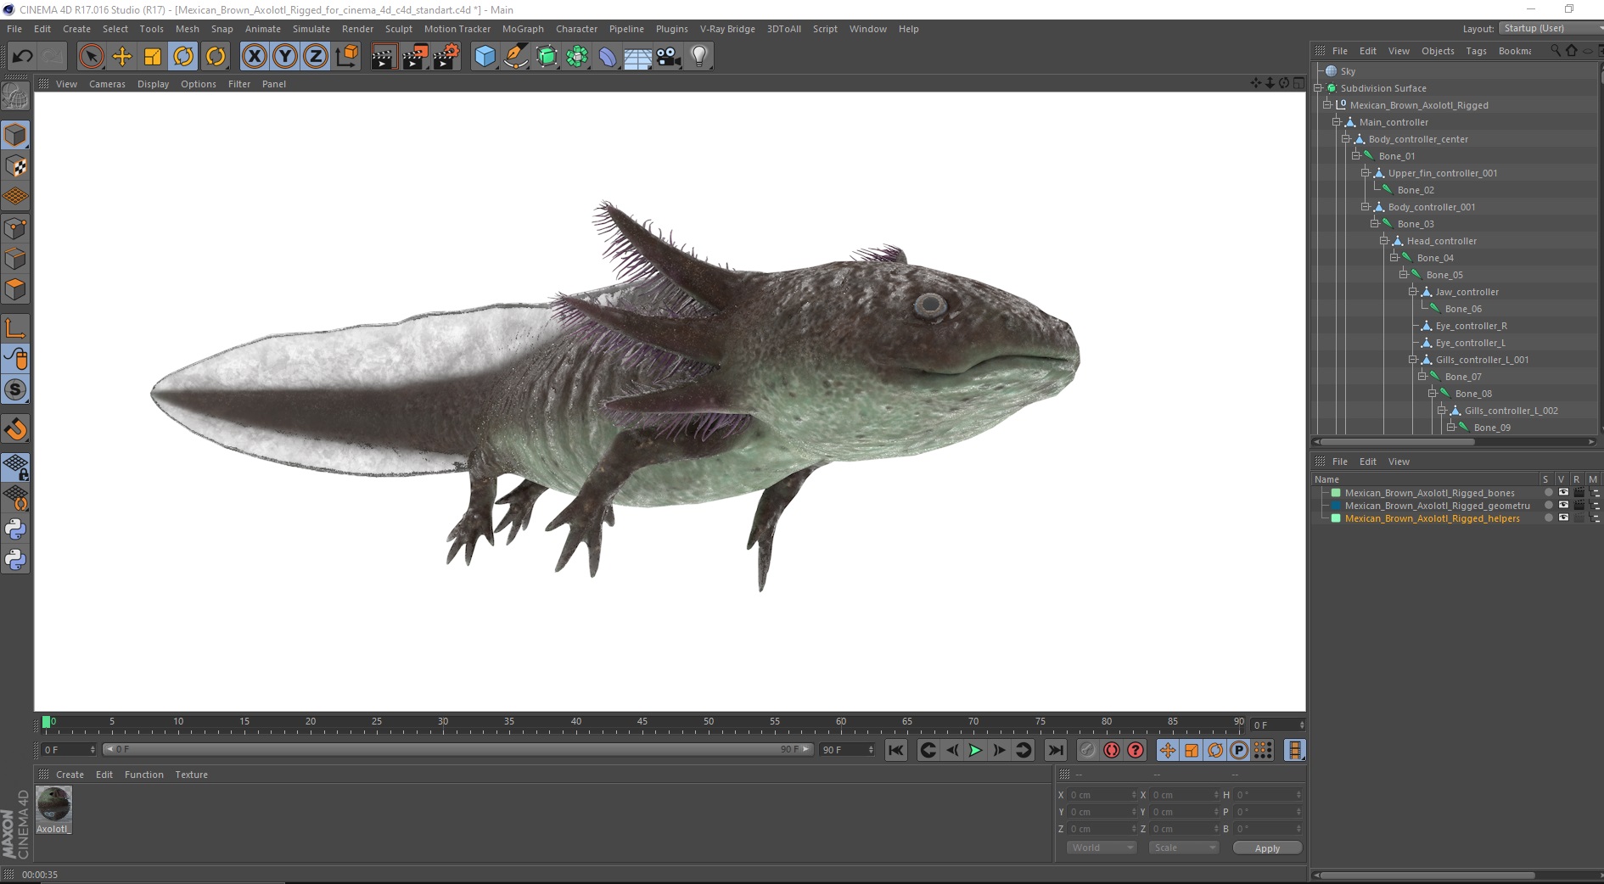Switch to coordinate system toggle icon
Image resolution: width=1604 pixels, height=884 pixels.
pos(346,57)
